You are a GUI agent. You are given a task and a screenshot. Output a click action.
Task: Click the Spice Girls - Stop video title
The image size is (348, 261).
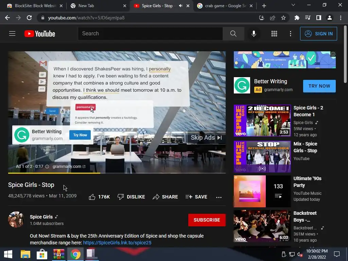(31, 185)
